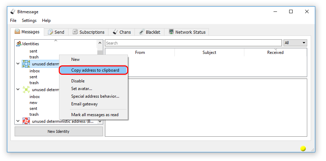Click the red-blue identicon avatar at bottom
326x161 pixels.
point(26,121)
